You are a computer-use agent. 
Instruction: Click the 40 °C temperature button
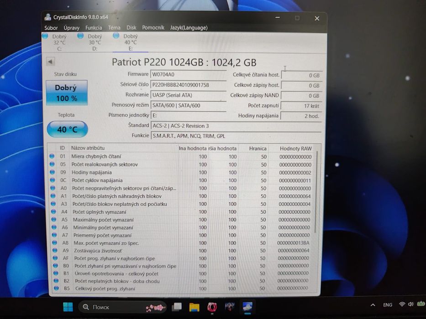click(x=68, y=129)
